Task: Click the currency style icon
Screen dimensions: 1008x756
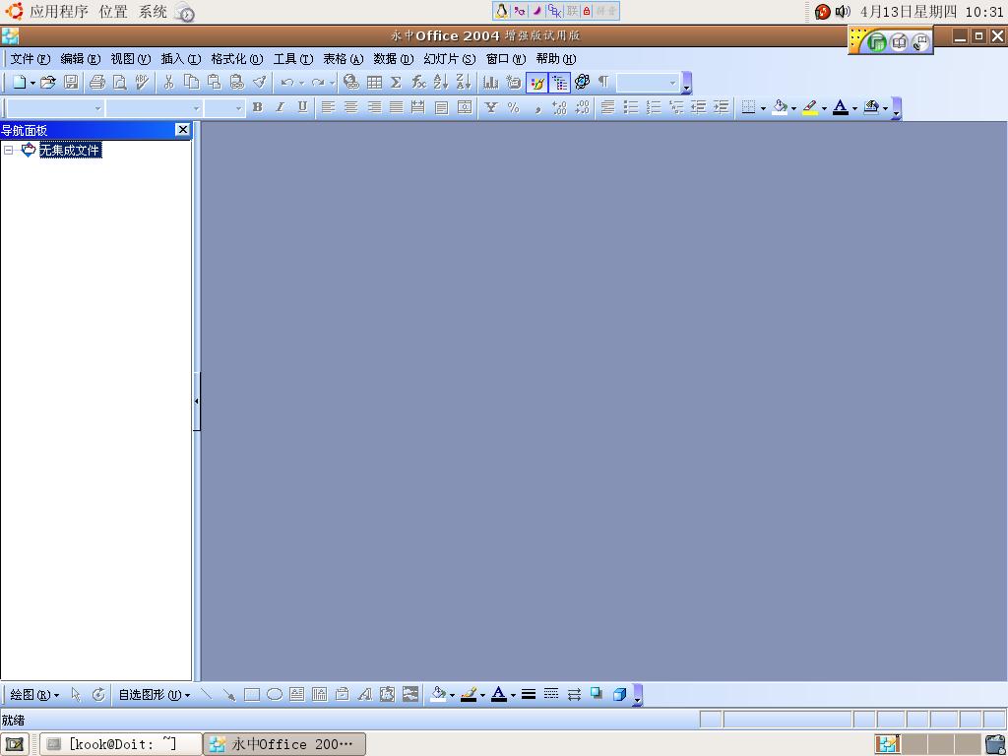Action: coord(491,108)
